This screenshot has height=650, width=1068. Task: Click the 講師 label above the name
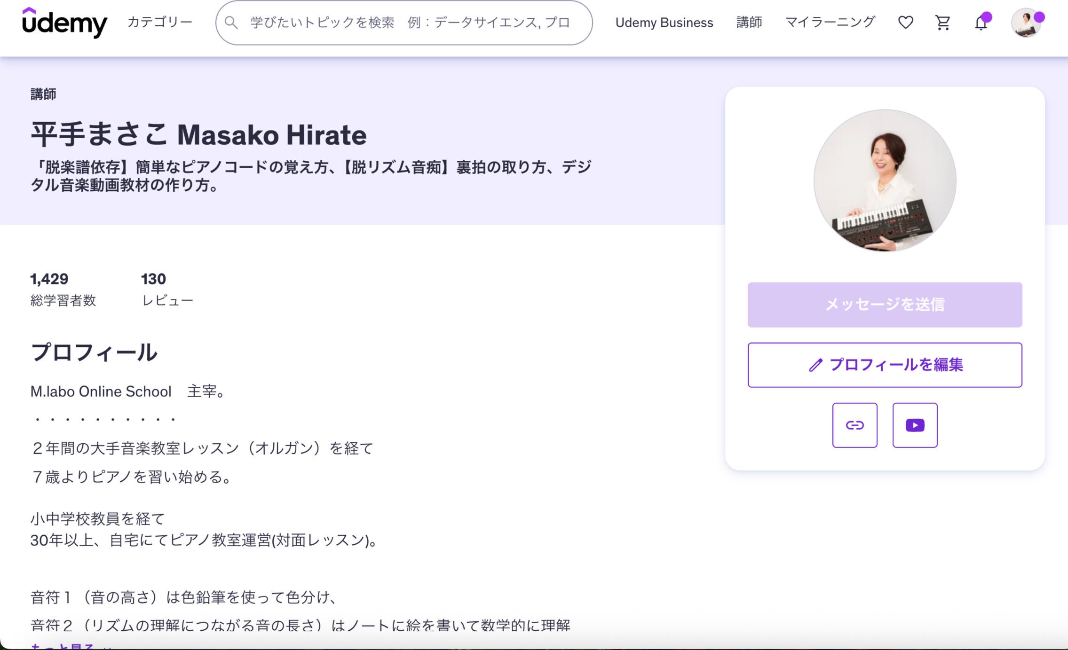[43, 94]
